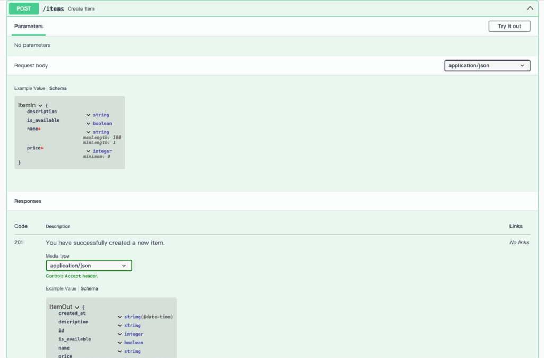Expand the created_at date-time type in ItemOut
The width and height of the screenshot is (544, 358).
click(x=120, y=316)
